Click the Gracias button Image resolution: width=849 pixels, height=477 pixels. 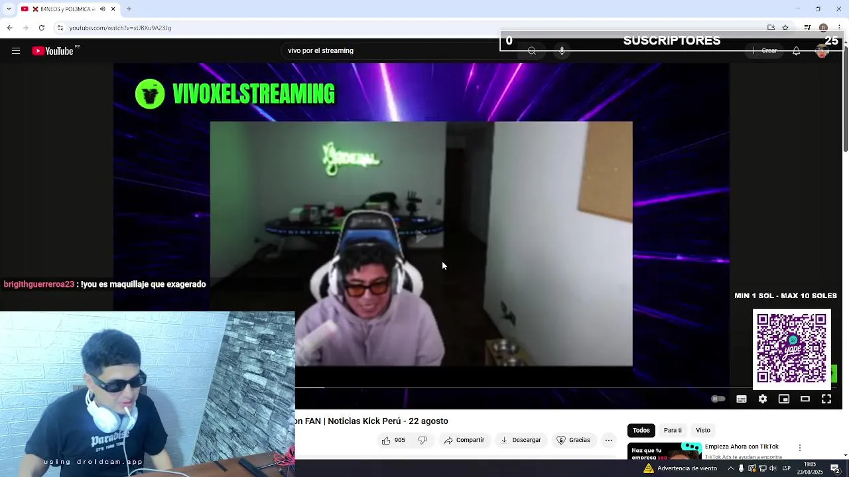(x=573, y=440)
